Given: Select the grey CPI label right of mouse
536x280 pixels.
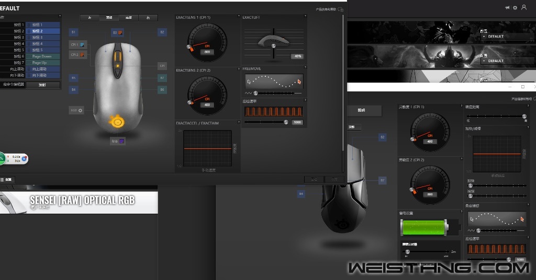Looking at the screenshot, I should 162,66.
